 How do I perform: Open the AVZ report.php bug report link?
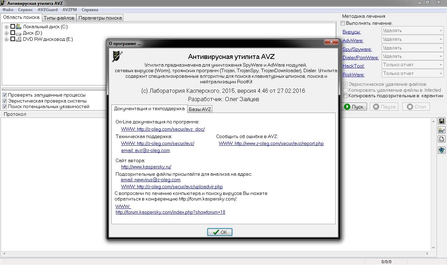271,143
